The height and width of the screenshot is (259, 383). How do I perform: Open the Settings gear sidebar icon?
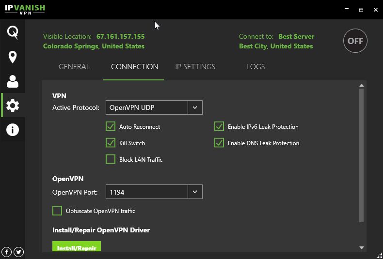pos(13,106)
